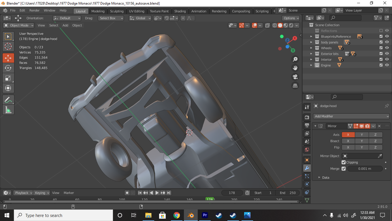The image size is (392, 221).
Task: Select the Scale tool in the toolbar
Action: pos(8,78)
